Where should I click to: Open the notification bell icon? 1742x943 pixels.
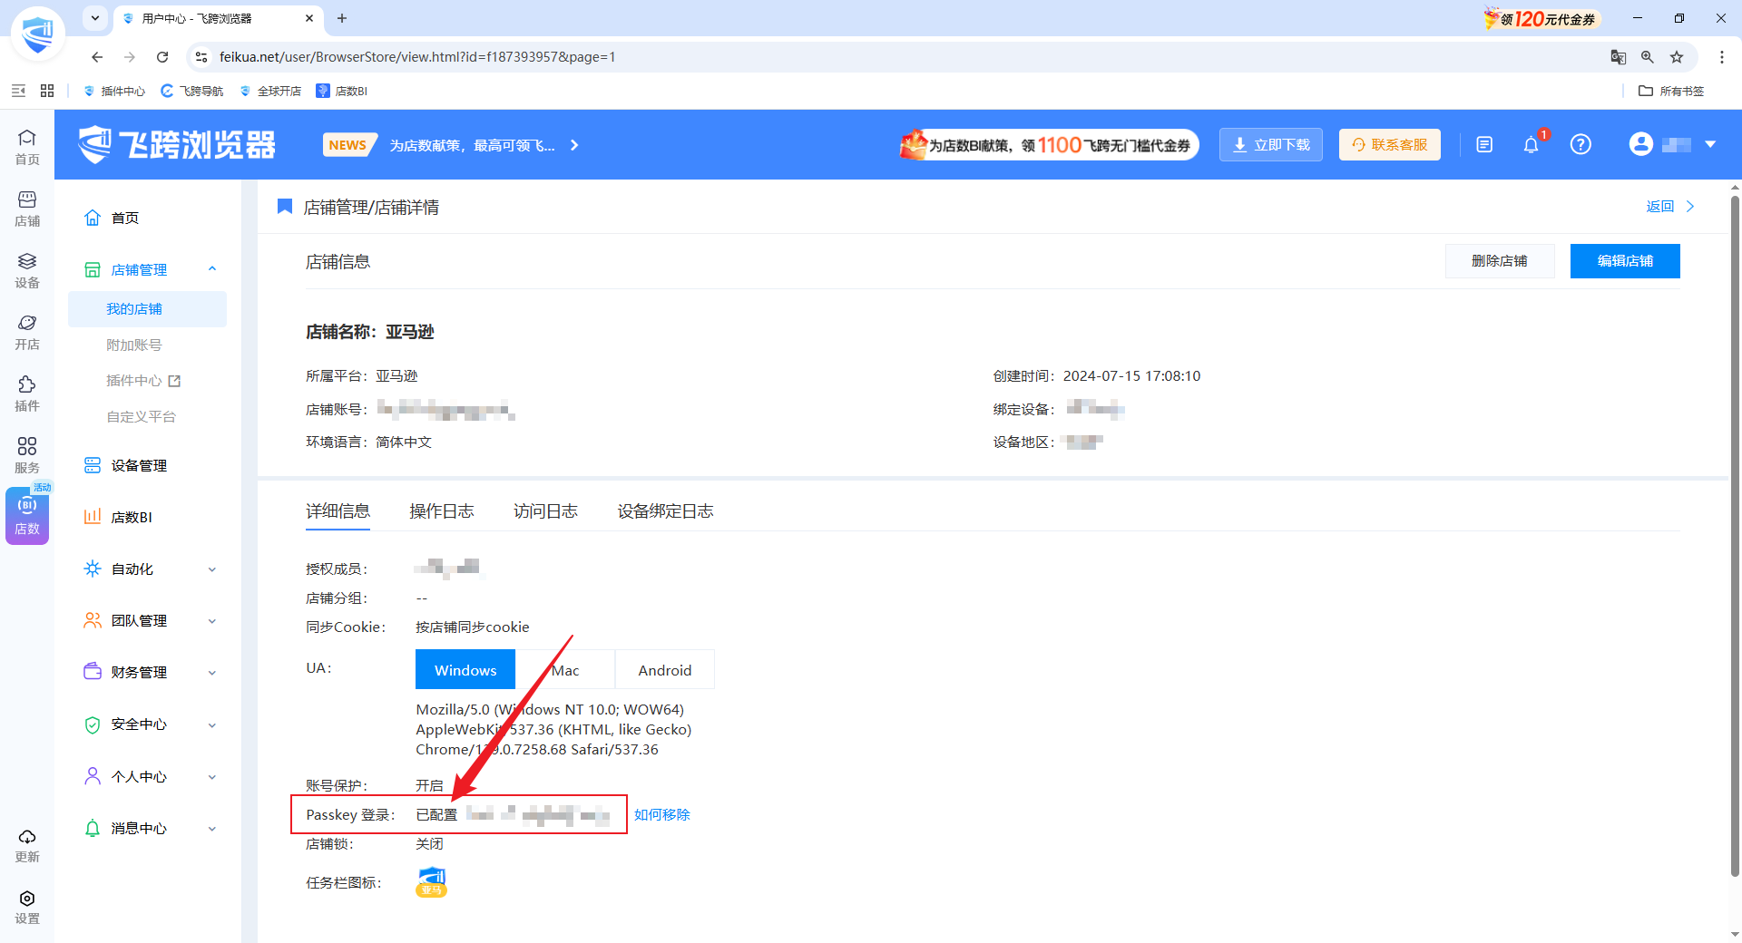tap(1531, 145)
